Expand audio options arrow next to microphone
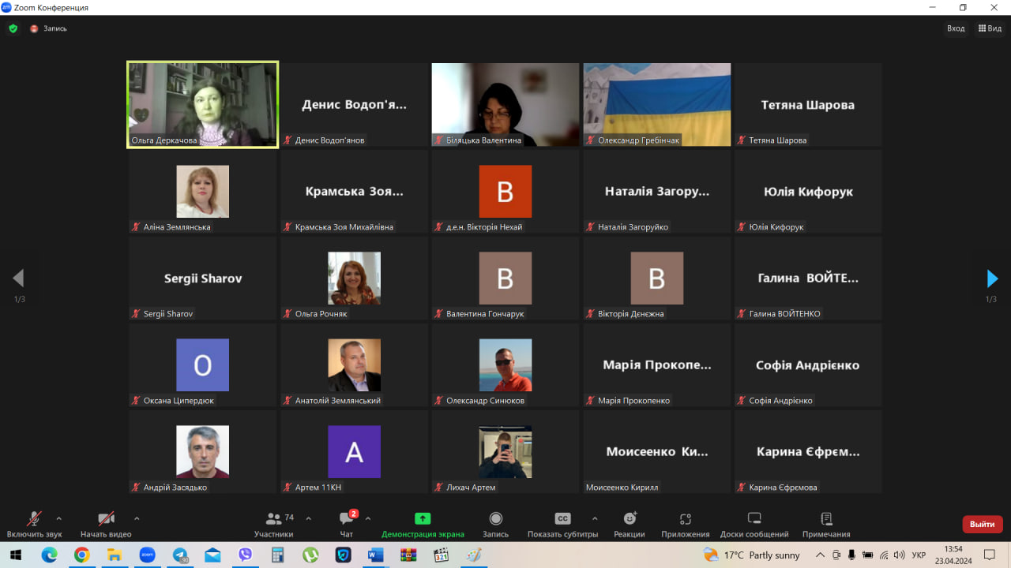 click(x=58, y=518)
